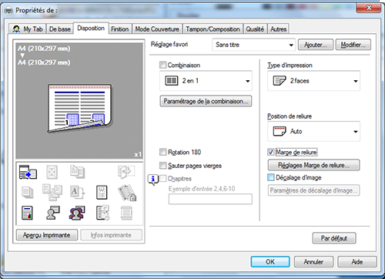The height and width of the screenshot is (279, 385).
Task: Click the disabled Infos imprimante button
Action: (x=111, y=235)
